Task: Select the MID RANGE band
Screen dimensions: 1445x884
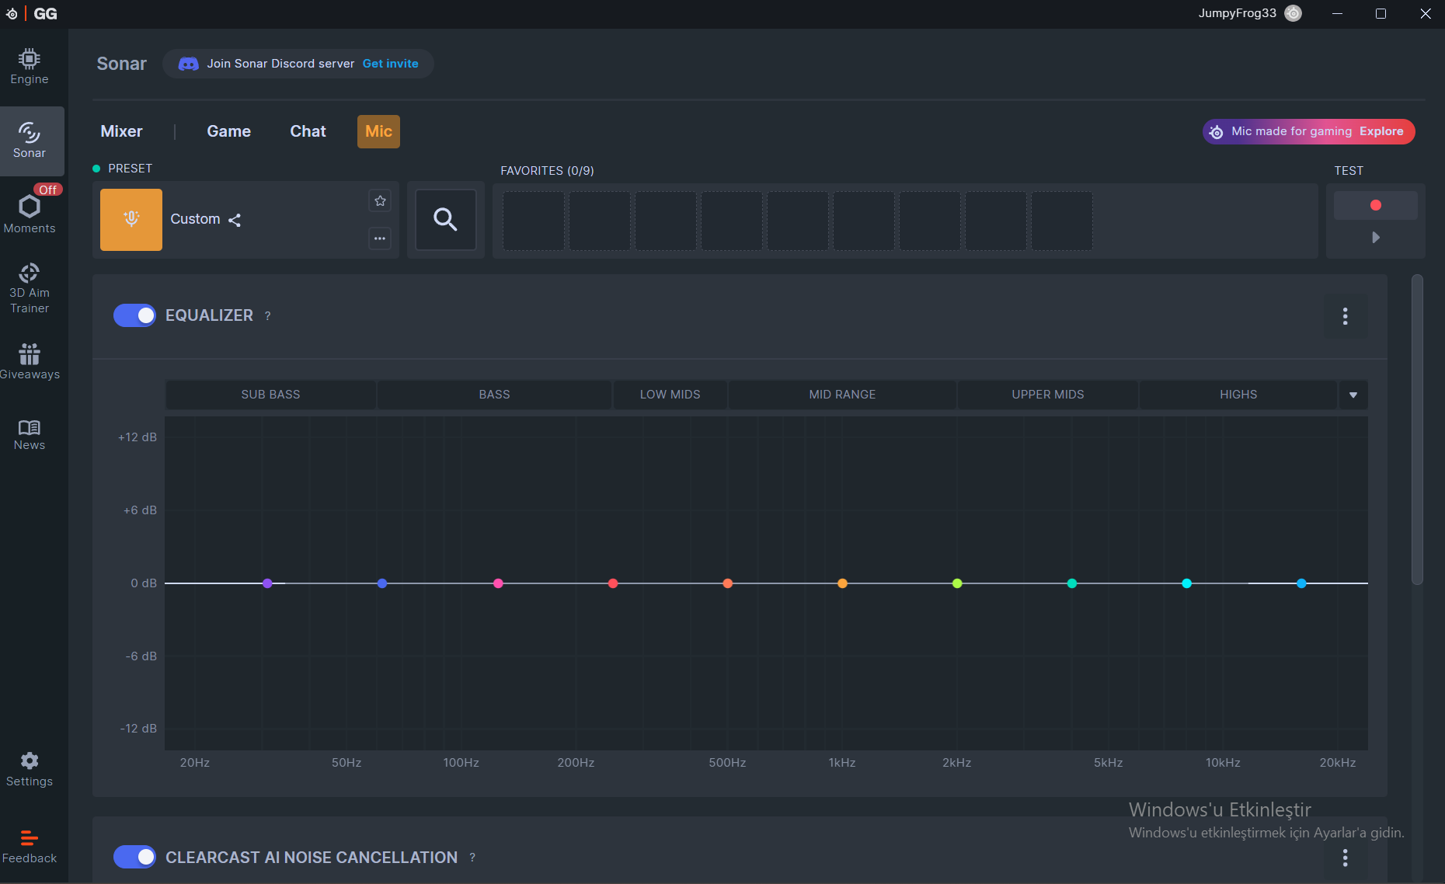Action: [843, 395]
